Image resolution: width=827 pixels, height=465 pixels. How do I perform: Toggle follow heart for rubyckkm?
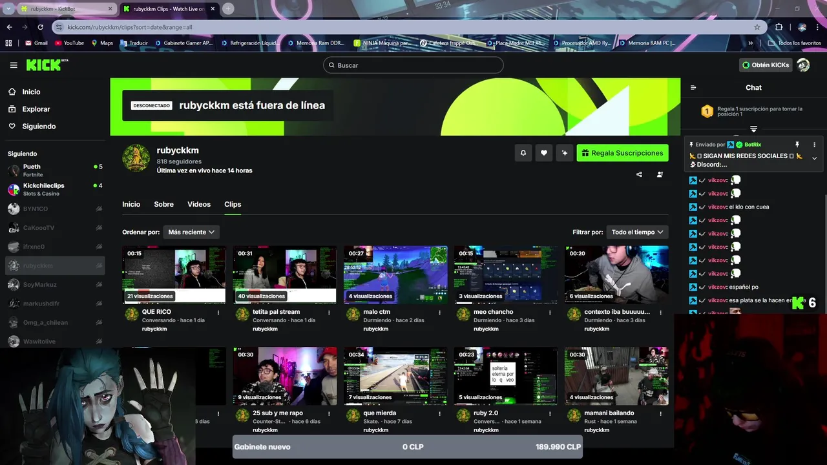click(x=544, y=153)
